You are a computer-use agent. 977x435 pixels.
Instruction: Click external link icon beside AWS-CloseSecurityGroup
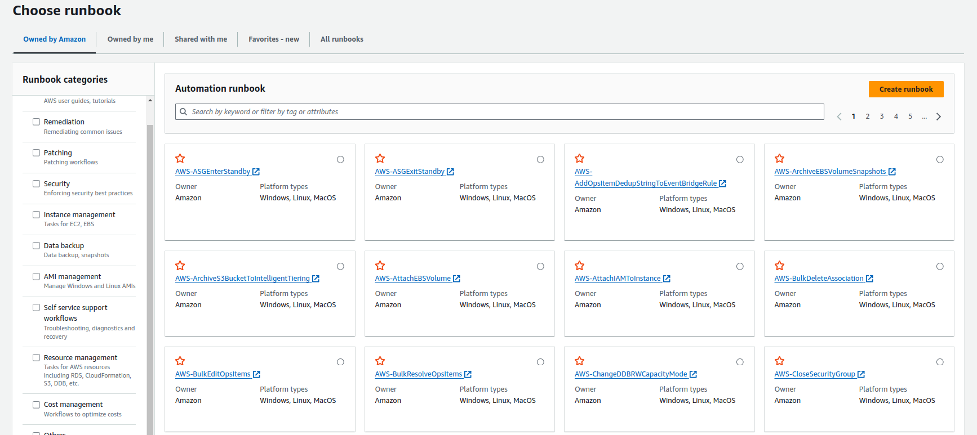[861, 374]
